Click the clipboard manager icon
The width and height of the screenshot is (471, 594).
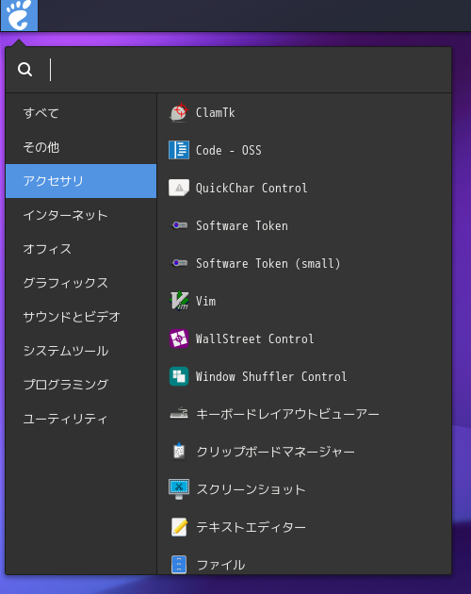(179, 452)
